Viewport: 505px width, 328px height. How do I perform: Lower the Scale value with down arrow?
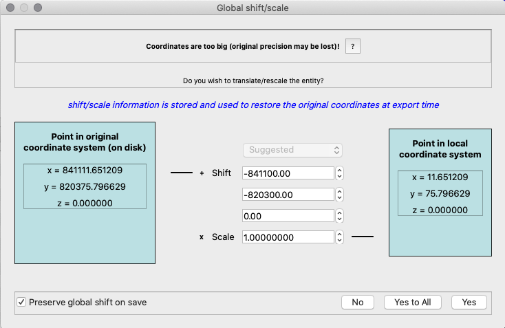pos(339,241)
